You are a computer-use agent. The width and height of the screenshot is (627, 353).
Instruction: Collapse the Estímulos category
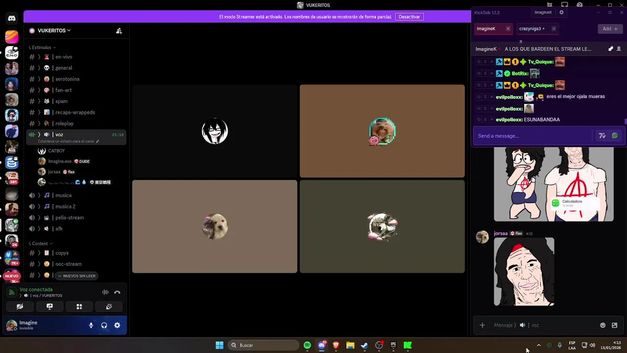[x=42, y=48]
